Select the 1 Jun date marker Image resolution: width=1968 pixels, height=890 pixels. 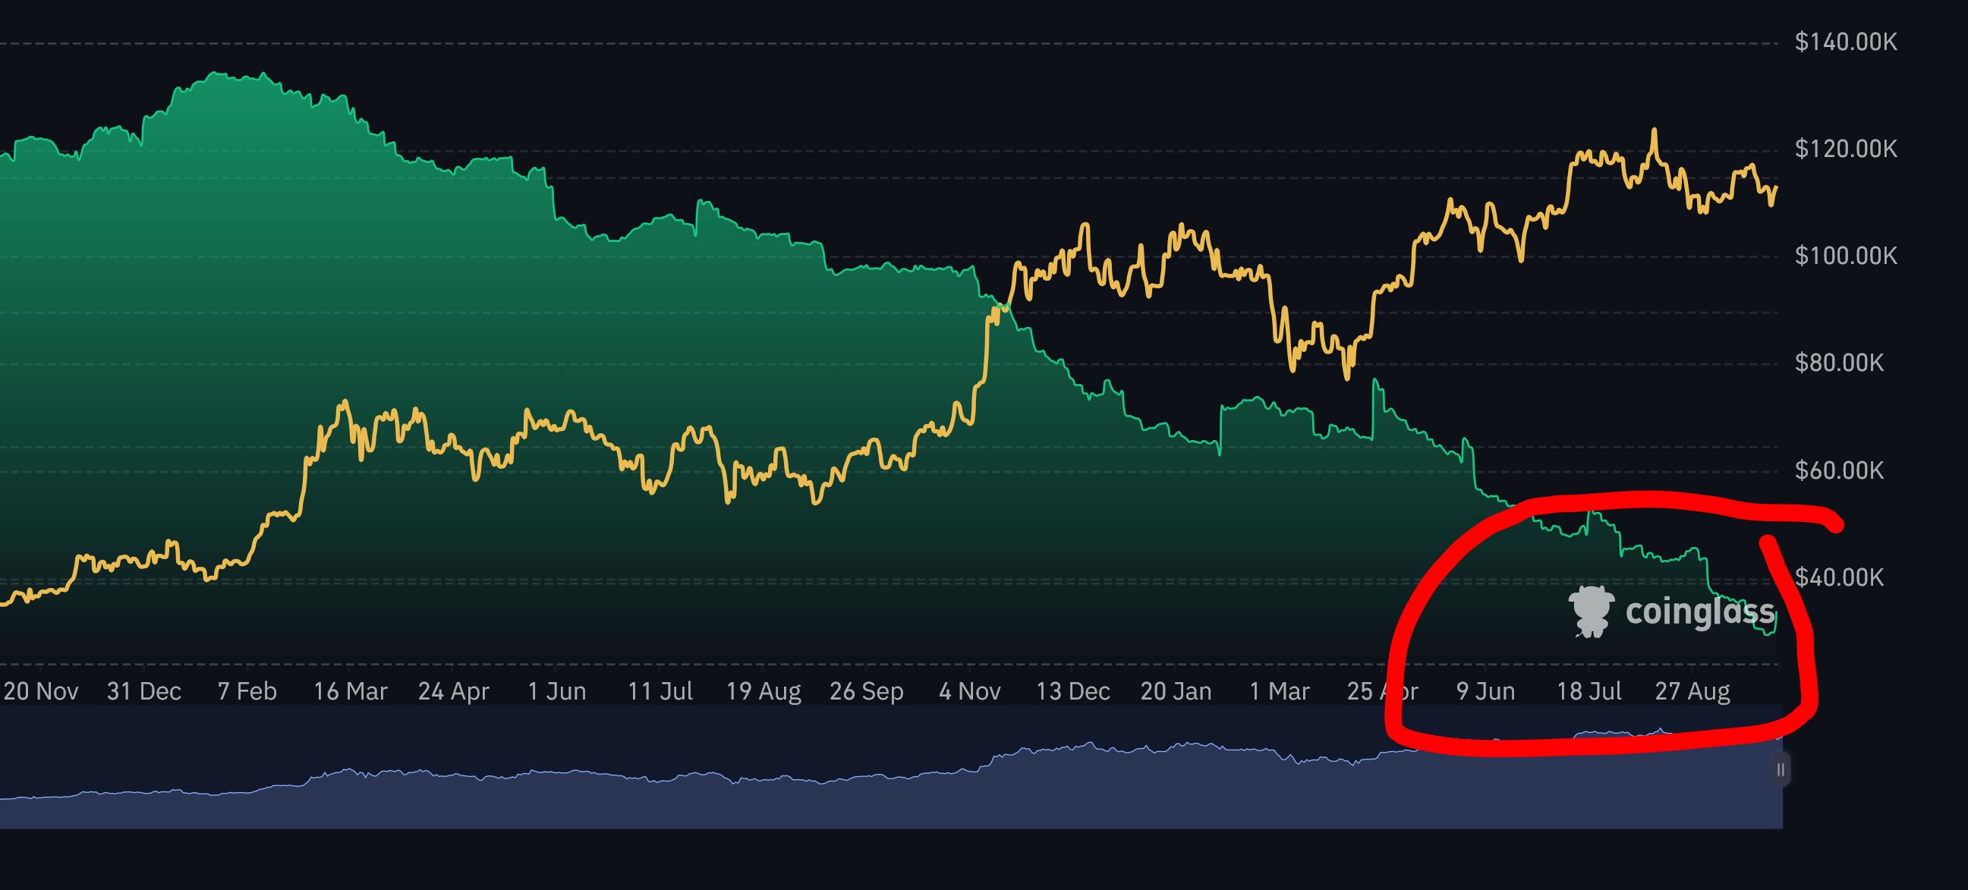coord(557,691)
